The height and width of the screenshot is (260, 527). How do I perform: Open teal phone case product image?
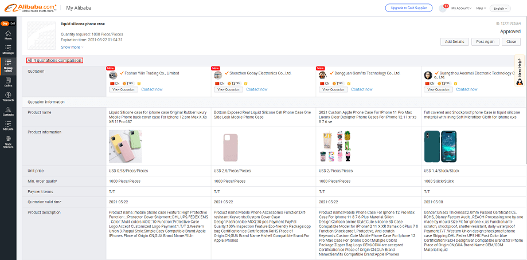click(440, 146)
